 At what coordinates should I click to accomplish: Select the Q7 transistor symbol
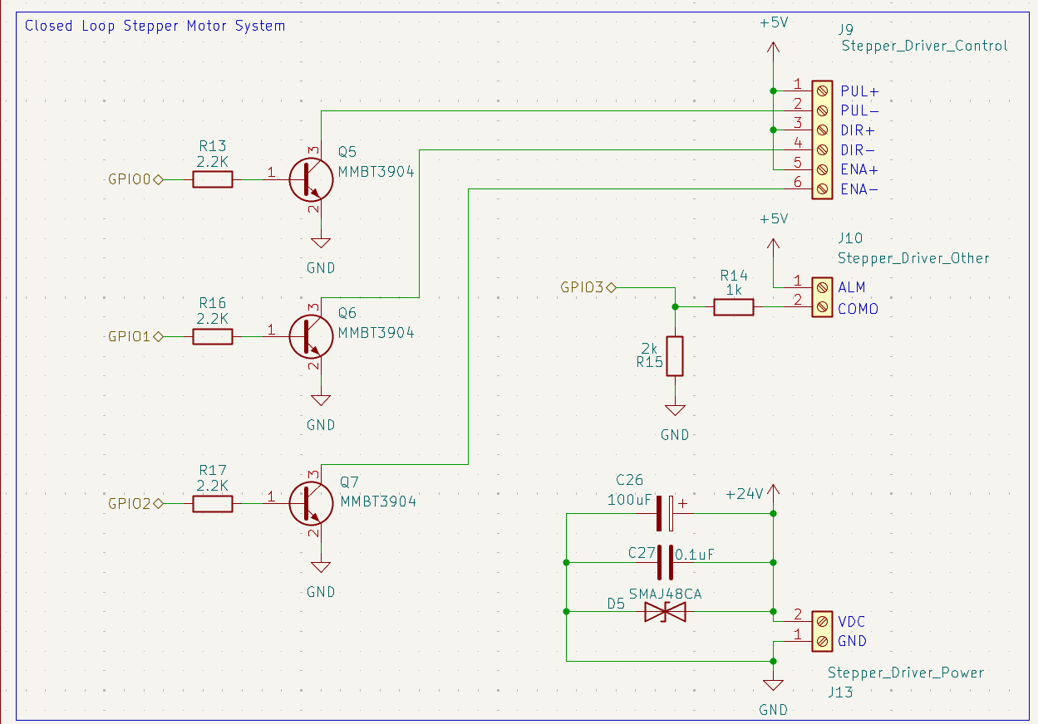[311, 504]
